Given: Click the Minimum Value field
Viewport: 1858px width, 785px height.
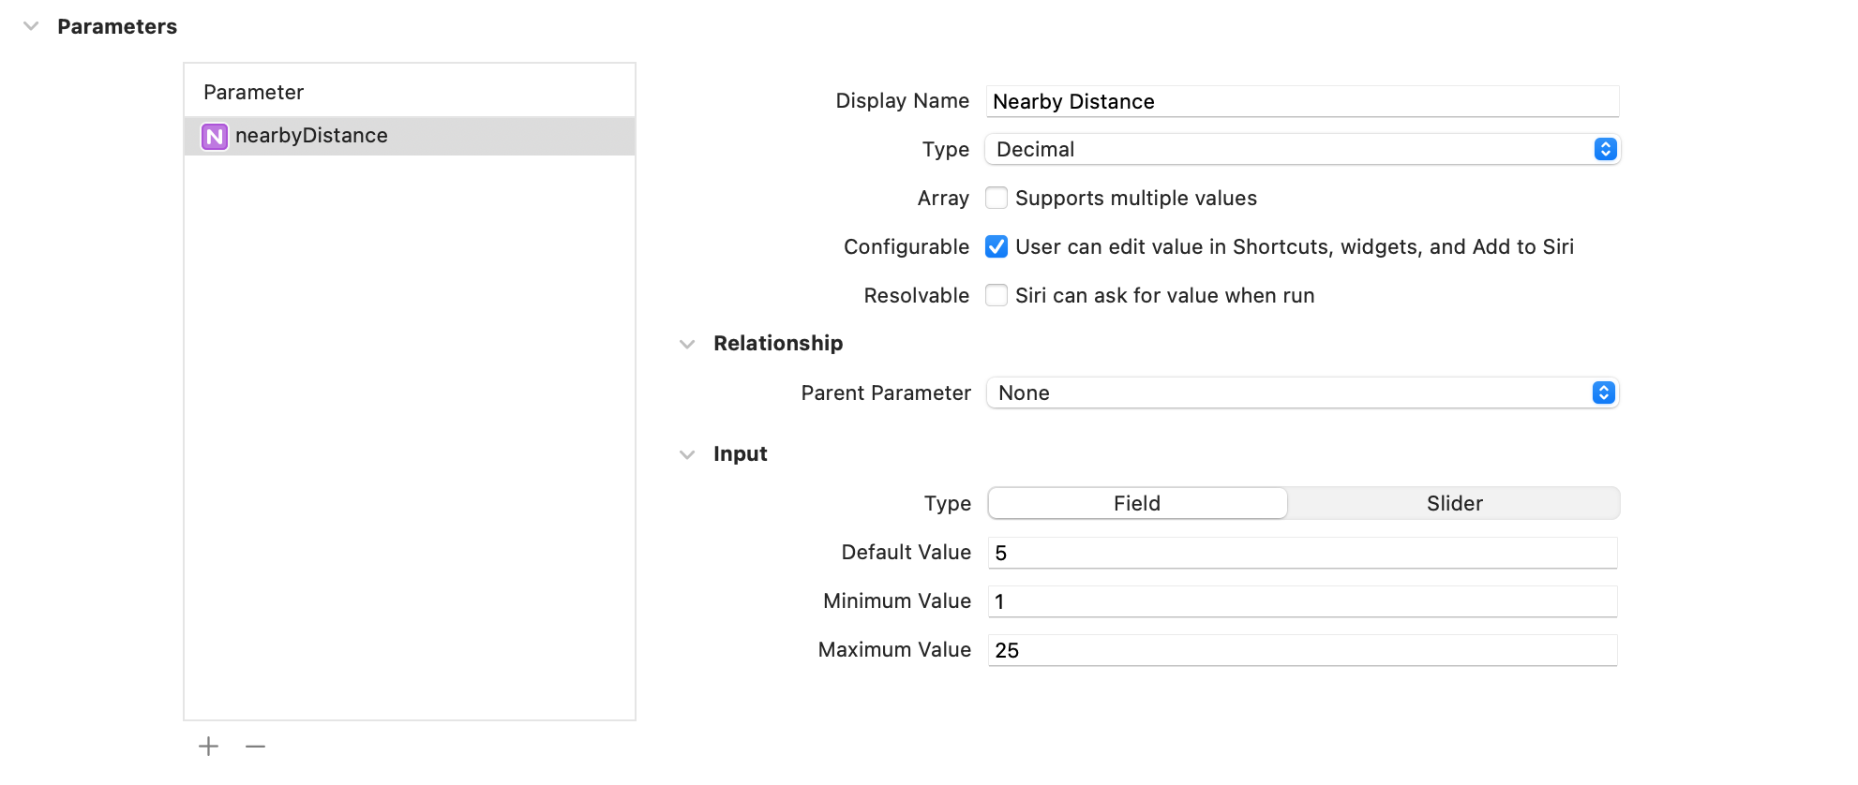Looking at the screenshot, I should 1301,601.
